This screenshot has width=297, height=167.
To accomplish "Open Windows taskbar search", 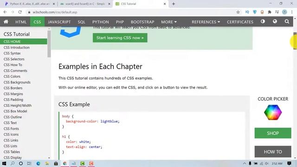I will [13, 163].
